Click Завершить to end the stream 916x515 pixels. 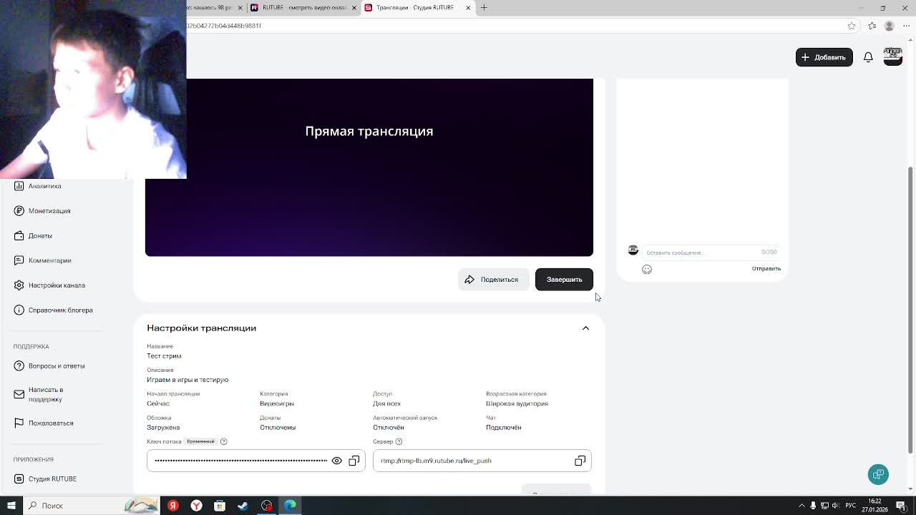click(x=564, y=280)
